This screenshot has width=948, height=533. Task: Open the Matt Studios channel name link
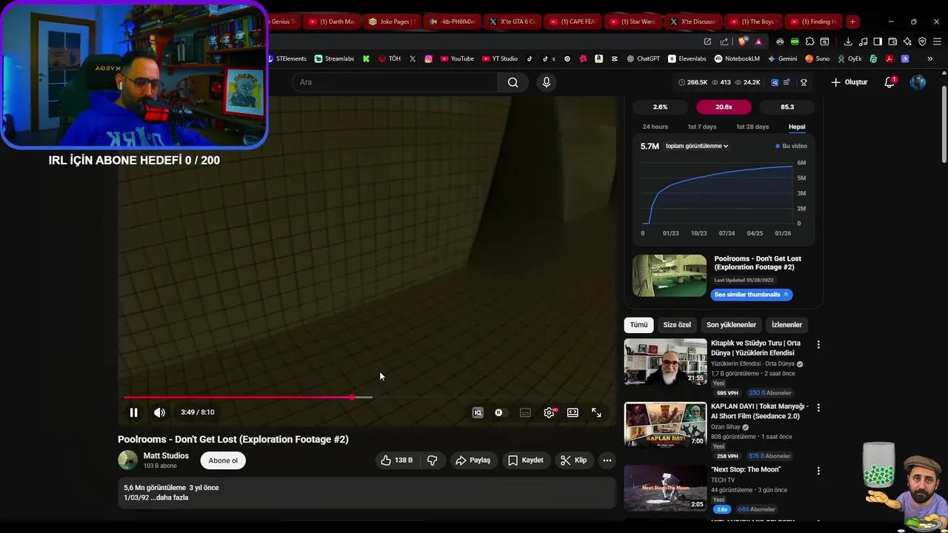coord(166,456)
